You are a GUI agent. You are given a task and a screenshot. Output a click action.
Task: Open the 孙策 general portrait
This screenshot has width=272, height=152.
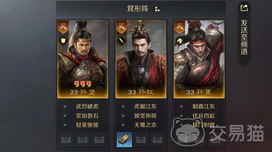[x=199, y=59]
